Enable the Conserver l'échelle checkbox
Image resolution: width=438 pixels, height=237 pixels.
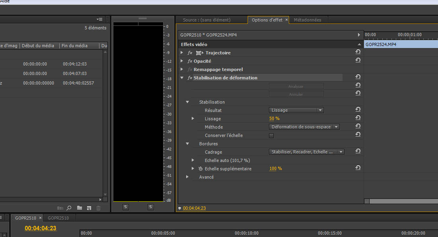271,135
